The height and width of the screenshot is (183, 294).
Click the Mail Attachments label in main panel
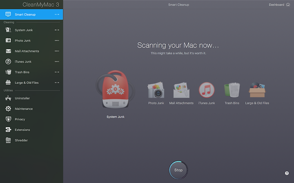[x=181, y=103]
